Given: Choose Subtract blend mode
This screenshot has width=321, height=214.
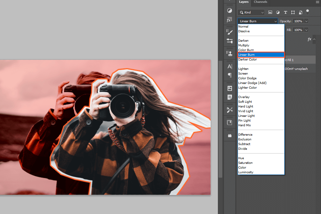Looking at the screenshot, I should coord(261,144).
